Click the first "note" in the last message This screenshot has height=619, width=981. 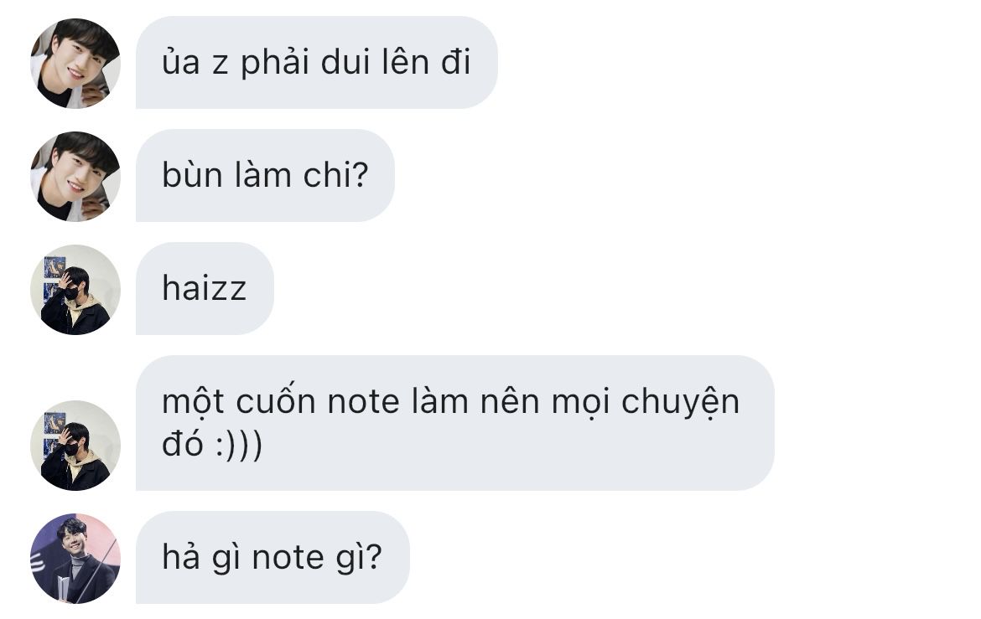pos(288,558)
